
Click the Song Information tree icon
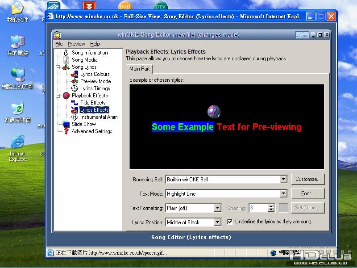66,53
